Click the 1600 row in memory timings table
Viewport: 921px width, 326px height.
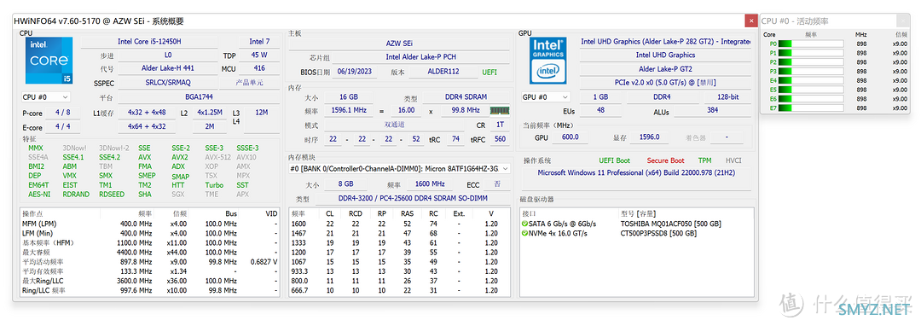[400, 224]
